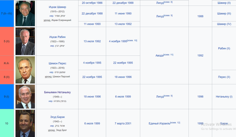Screen dimensions: 236x137
Task: Open footnote комм. 12 beside Единый Израиль
Action: tap(175, 123)
